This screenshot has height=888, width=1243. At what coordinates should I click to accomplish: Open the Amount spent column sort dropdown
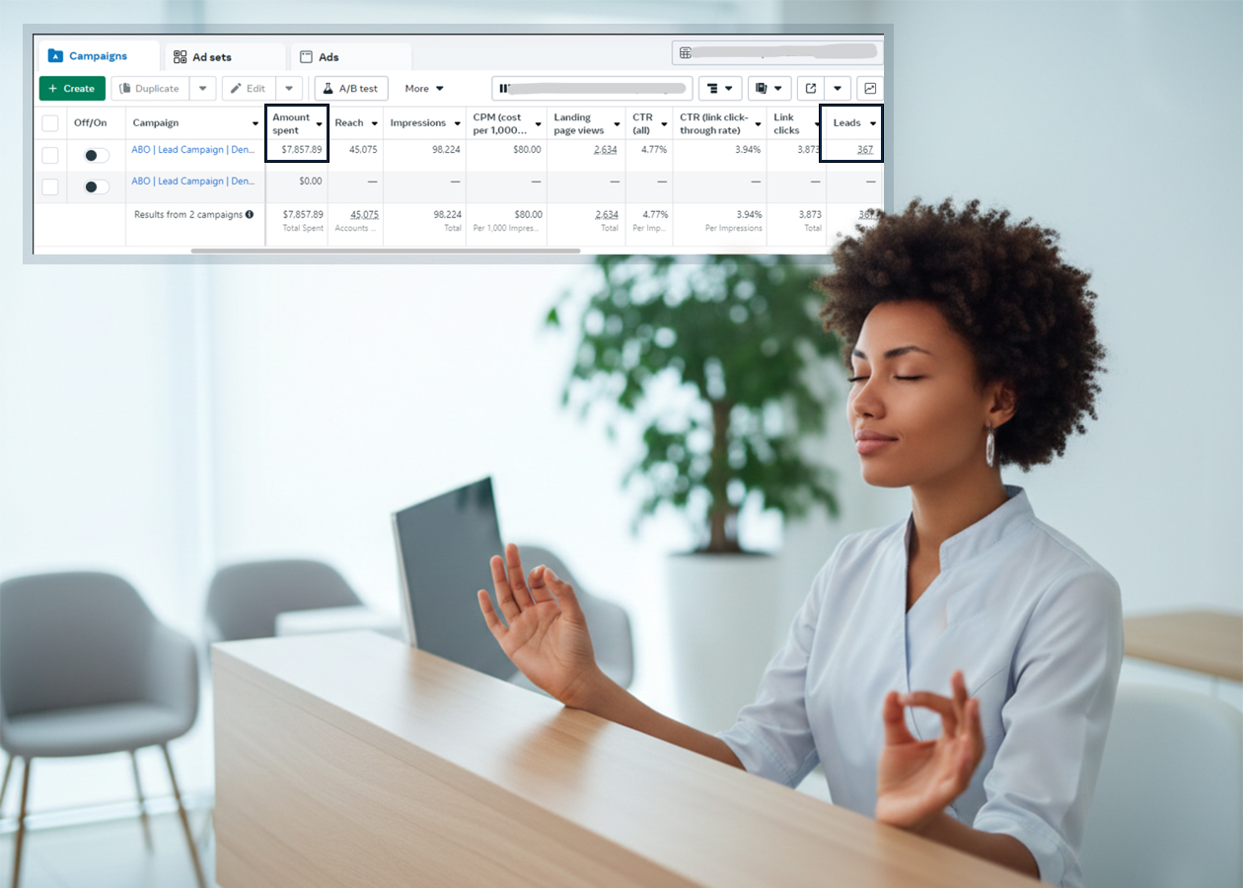coord(319,124)
